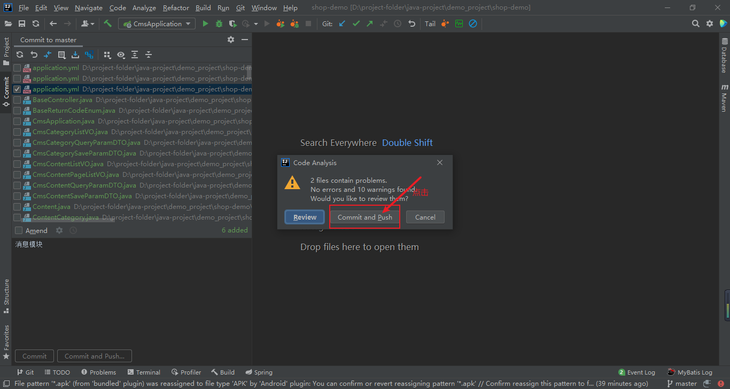This screenshot has height=389, width=730.
Task: Click Commit and Push in Code Analysis dialog
Action: tap(365, 217)
